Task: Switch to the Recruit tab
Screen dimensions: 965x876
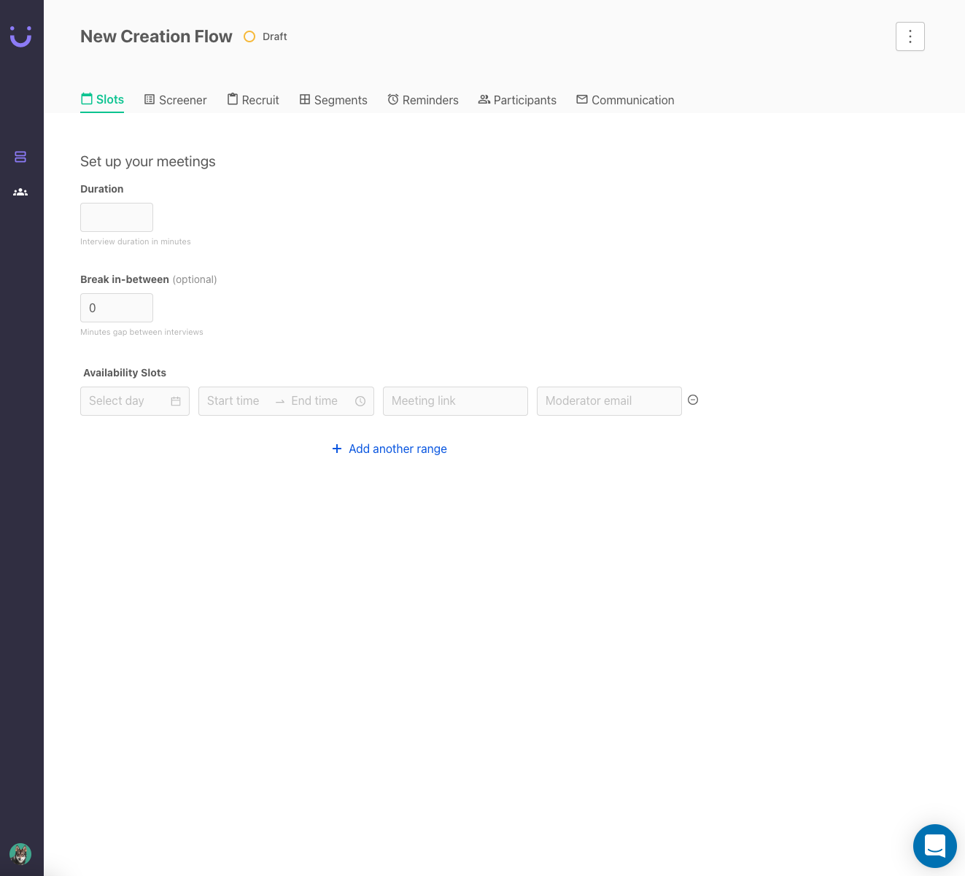Action: [253, 100]
